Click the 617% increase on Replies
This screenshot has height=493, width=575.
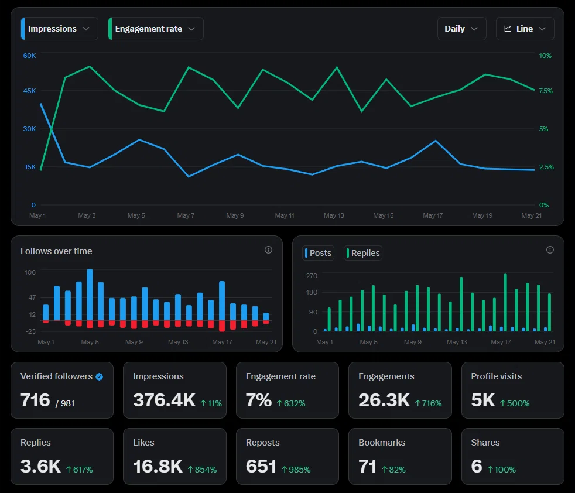click(80, 470)
